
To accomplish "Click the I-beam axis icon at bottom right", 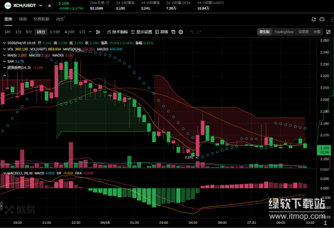I will click(326, 223).
